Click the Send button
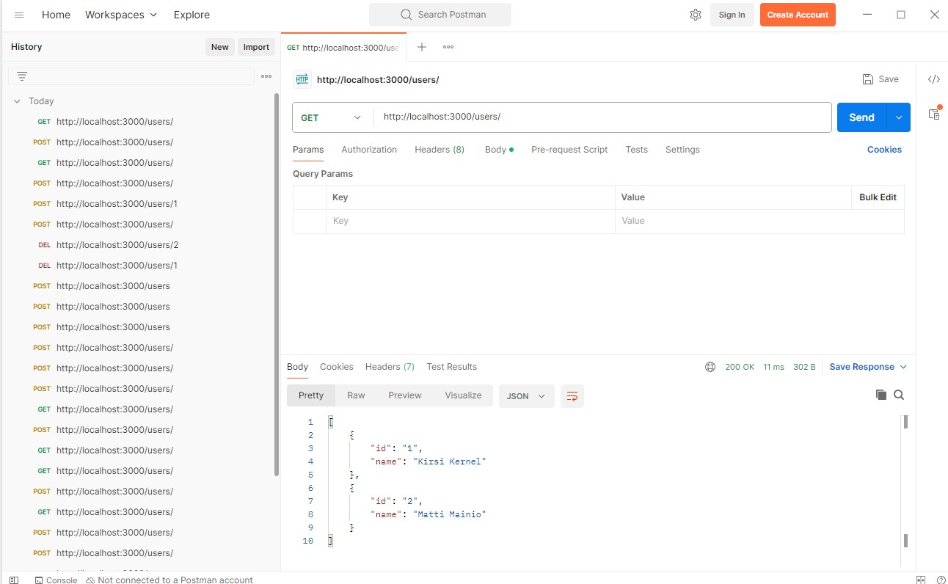Image resolution: width=948 pixels, height=584 pixels. pos(861,117)
